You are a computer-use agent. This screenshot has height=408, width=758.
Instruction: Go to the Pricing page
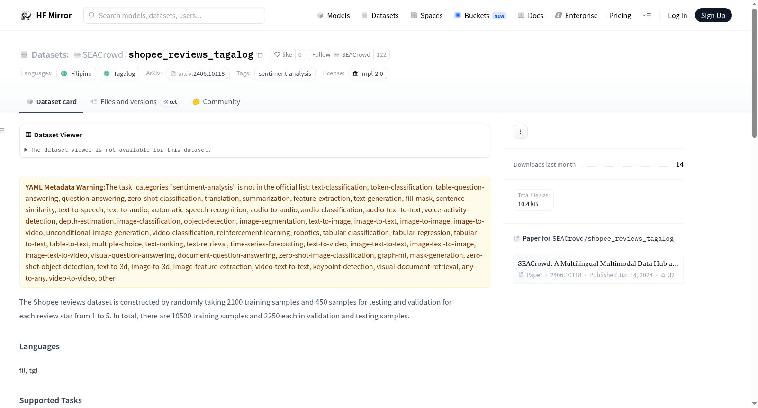click(620, 15)
